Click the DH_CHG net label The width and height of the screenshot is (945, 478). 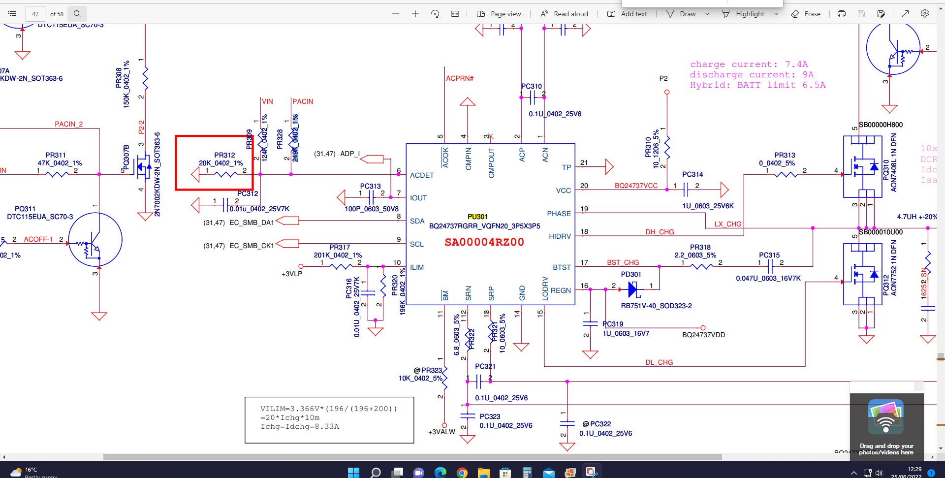(x=660, y=232)
